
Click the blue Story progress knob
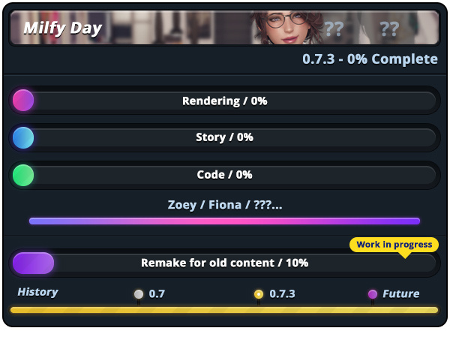click(x=23, y=137)
